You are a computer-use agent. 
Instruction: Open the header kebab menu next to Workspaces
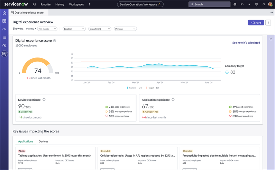tap(90, 4)
